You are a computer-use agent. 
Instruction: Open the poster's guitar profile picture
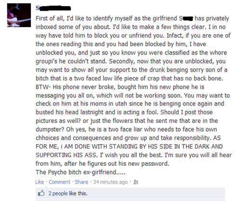19,15
